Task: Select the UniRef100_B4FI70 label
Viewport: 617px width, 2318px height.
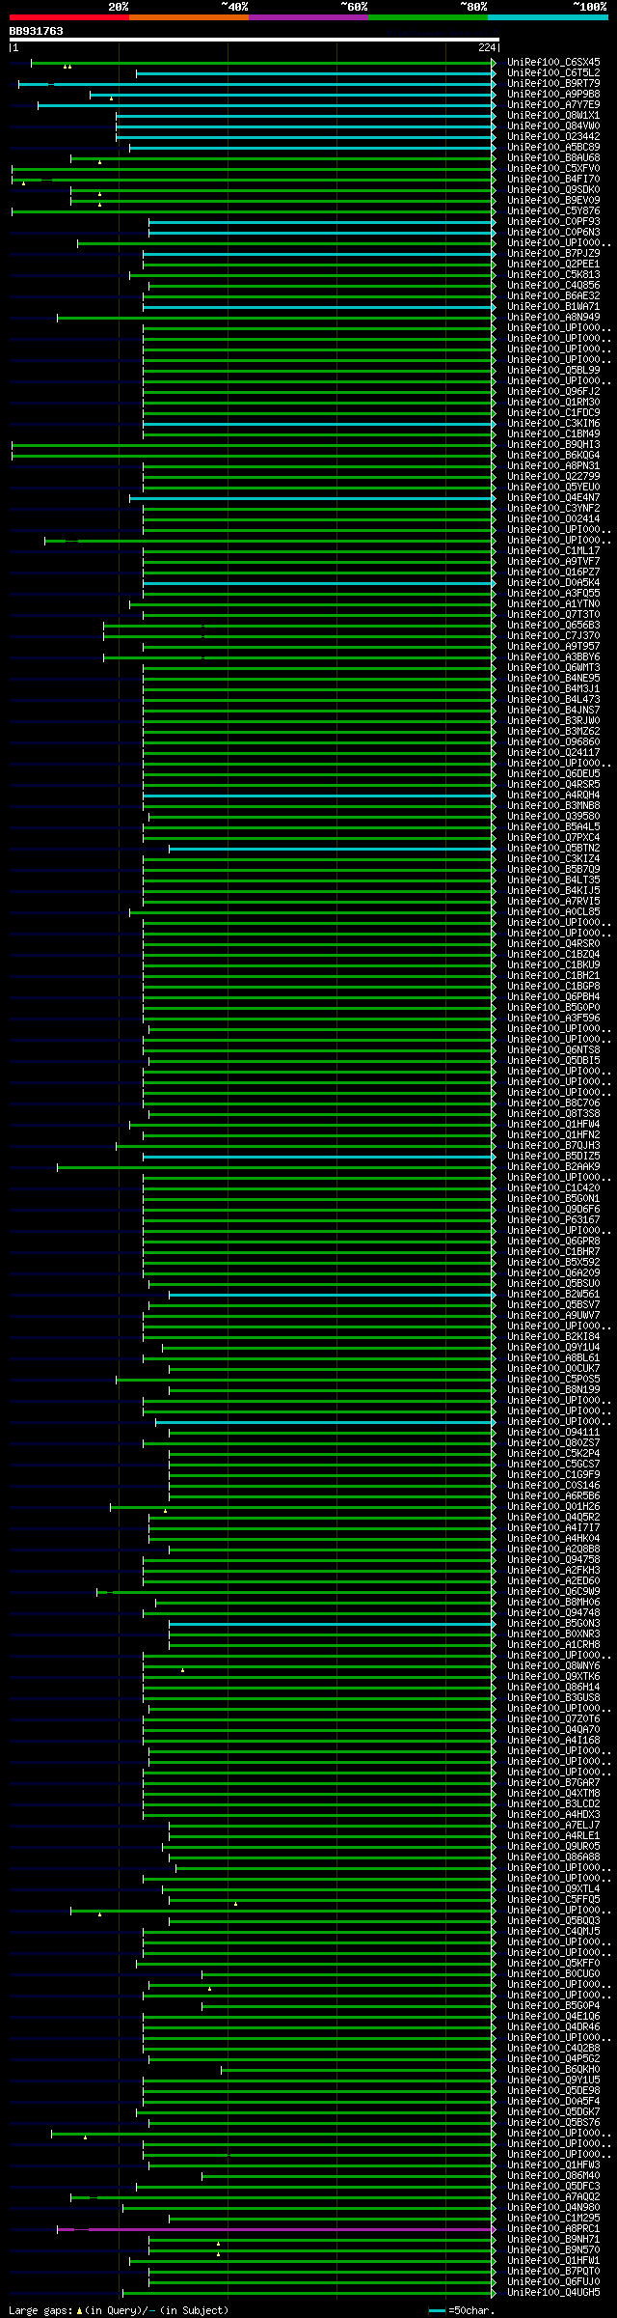Action: (x=553, y=180)
